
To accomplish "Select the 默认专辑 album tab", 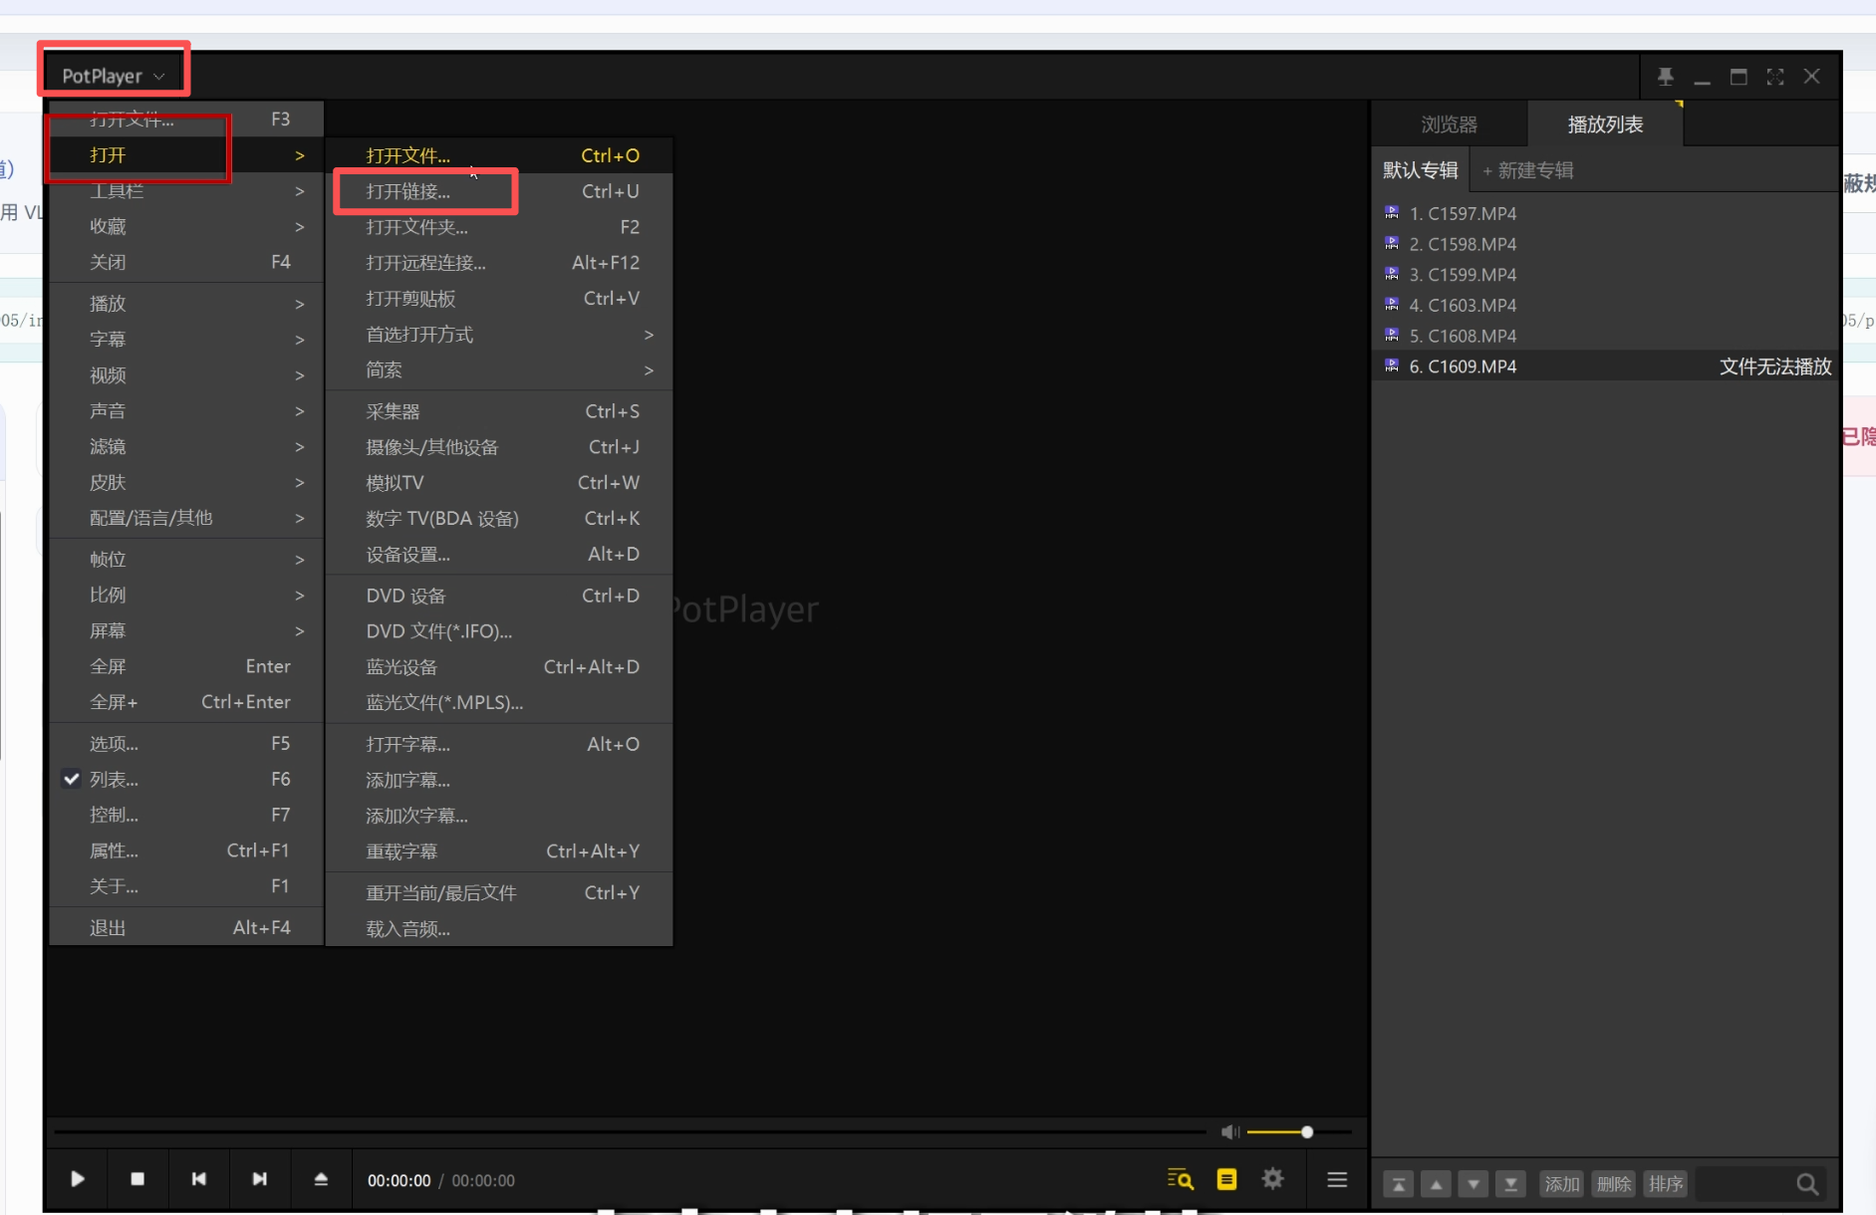I will 1420,170.
